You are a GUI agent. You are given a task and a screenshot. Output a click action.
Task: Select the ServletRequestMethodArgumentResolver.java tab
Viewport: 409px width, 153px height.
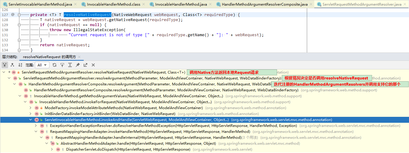pyautogui.click(x=362, y=4)
